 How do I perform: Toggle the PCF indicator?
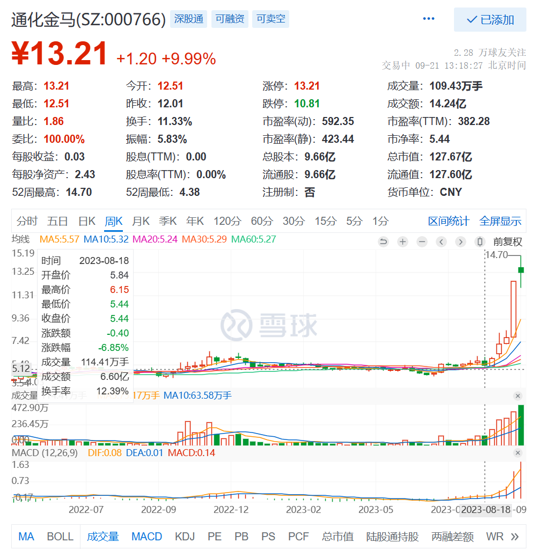(298, 537)
